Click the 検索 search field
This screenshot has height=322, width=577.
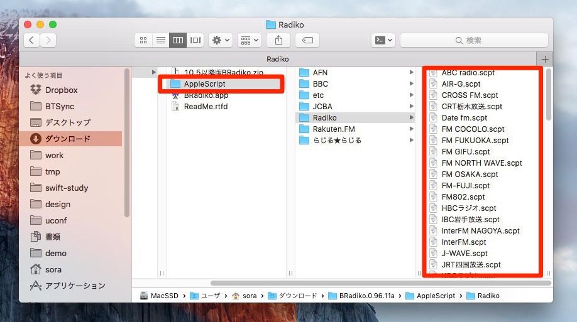(x=474, y=40)
